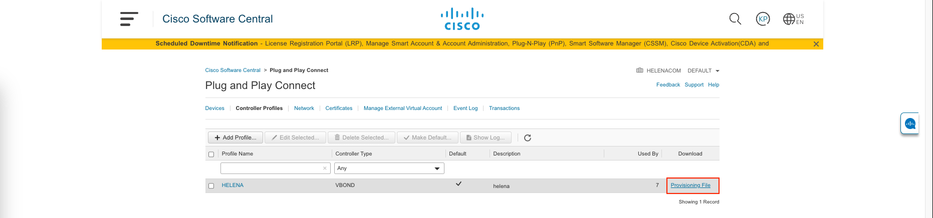Open the chat assistant widget
The image size is (933, 218).
coord(910,123)
